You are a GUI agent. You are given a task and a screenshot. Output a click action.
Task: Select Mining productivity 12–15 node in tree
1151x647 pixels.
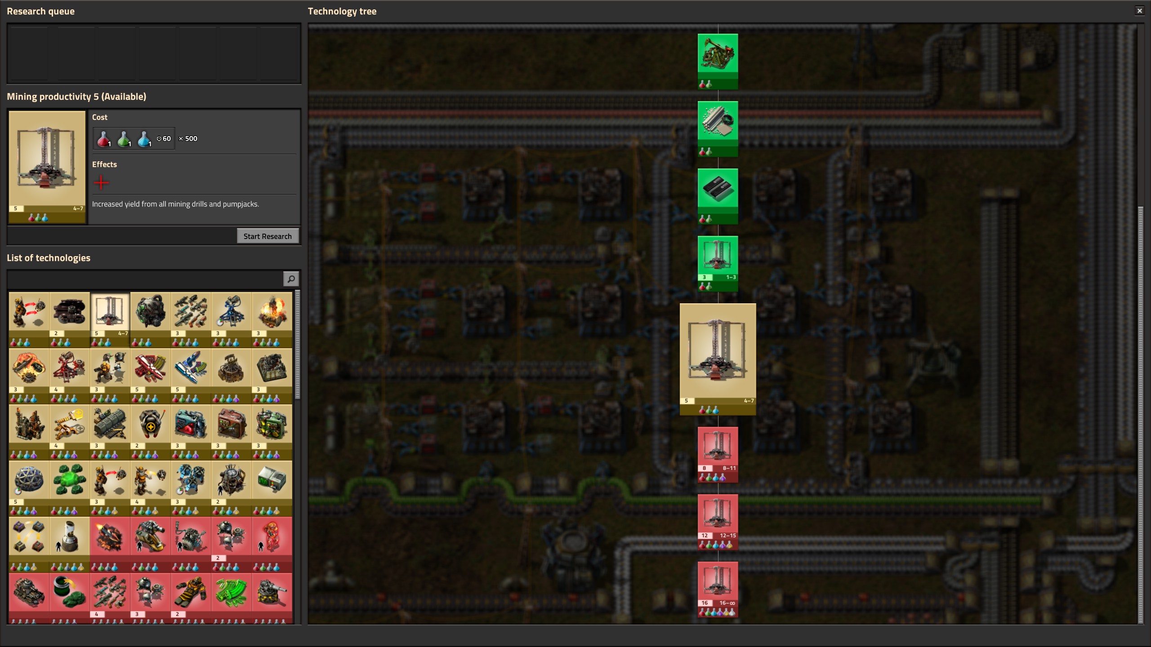[718, 522]
